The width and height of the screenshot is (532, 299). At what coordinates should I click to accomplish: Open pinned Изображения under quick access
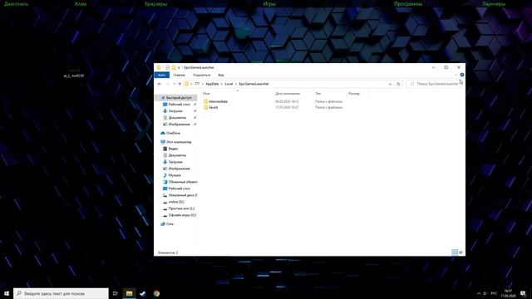pyautogui.click(x=179, y=125)
